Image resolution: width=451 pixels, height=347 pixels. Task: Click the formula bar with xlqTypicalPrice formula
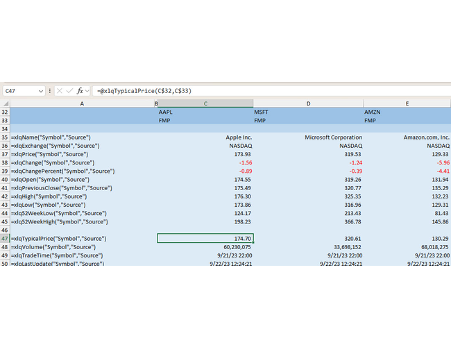click(272, 91)
